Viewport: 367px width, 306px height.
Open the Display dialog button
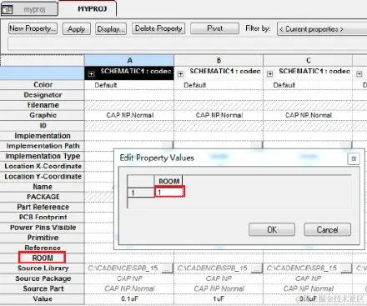(x=111, y=28)
